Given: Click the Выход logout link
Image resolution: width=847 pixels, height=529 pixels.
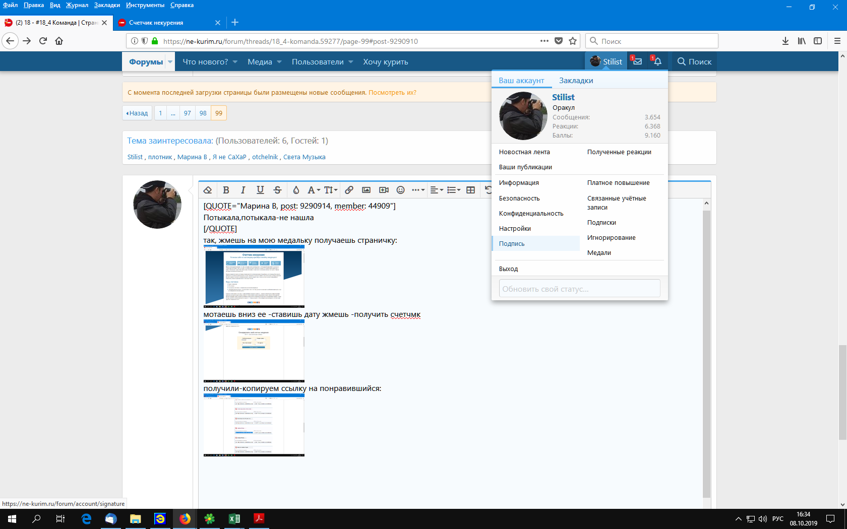Looking at the screenshot, I should tap(508, 269).
